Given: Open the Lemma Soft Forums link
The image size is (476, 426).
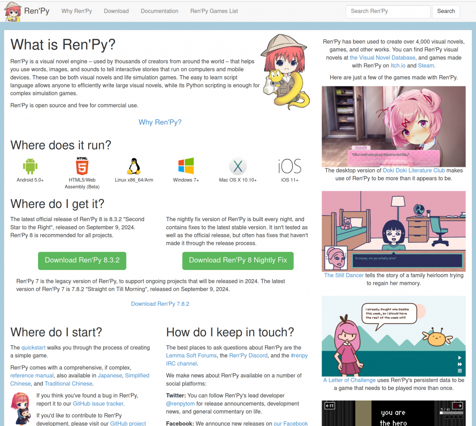Looking at the screenshot, I should point(191,355).
